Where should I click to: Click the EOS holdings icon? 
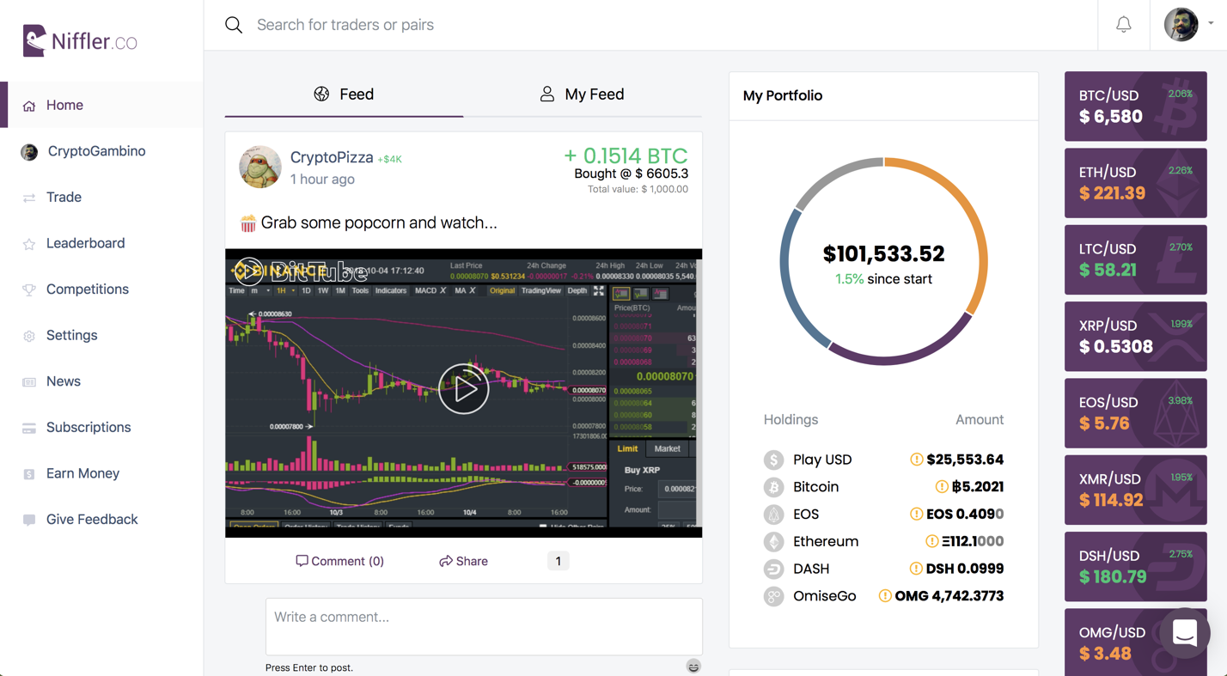tap(773, 515)
